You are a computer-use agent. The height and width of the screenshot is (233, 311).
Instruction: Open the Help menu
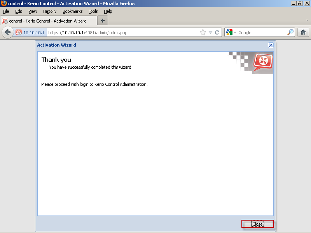point(108,11)
